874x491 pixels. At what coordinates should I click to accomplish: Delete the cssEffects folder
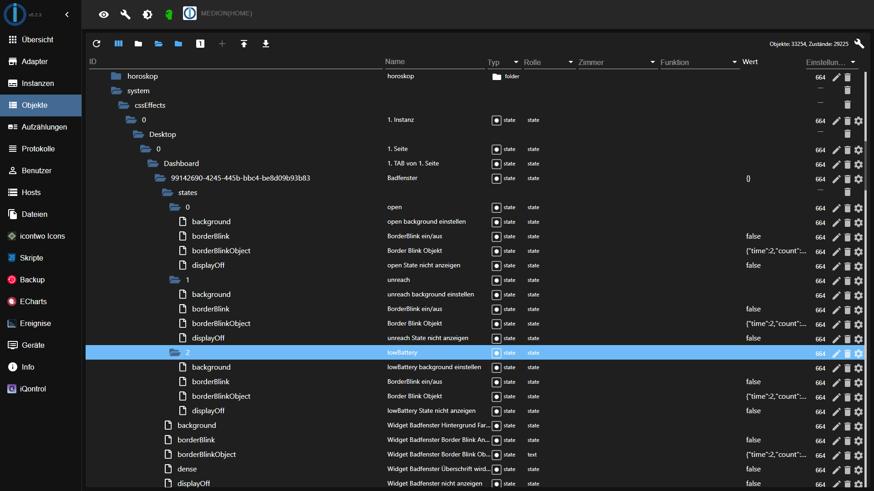point(848,105)
